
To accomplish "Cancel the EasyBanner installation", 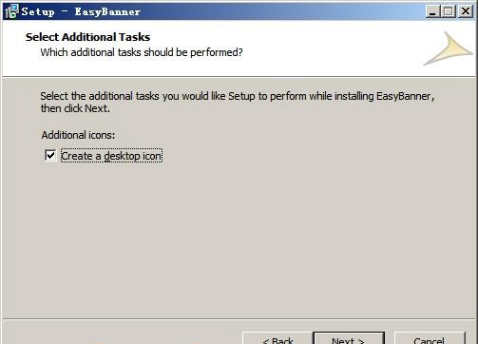I will (x=430, y=338).
